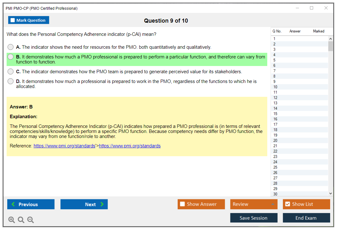Enable the Mark Question checkbox

12,20
